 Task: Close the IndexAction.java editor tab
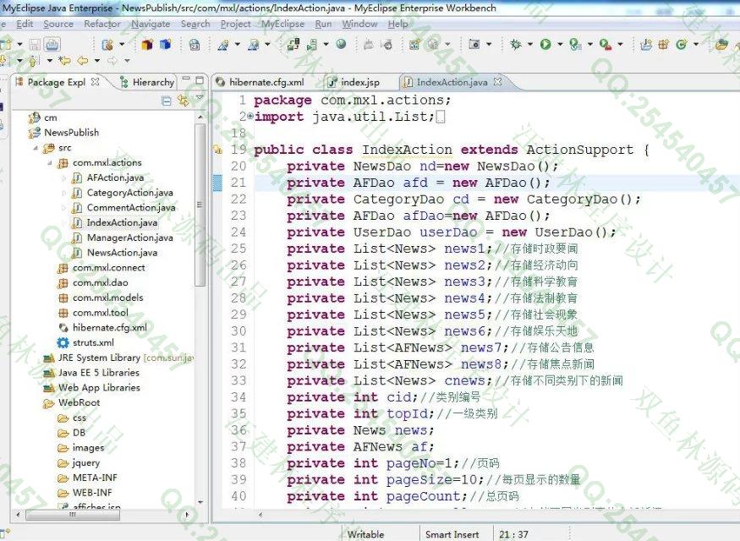coord(497,82)
